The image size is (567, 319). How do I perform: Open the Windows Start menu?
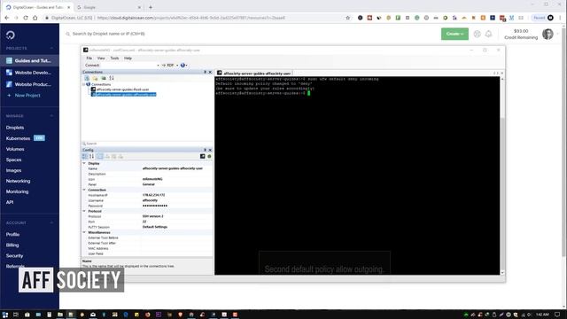point(5,315)
